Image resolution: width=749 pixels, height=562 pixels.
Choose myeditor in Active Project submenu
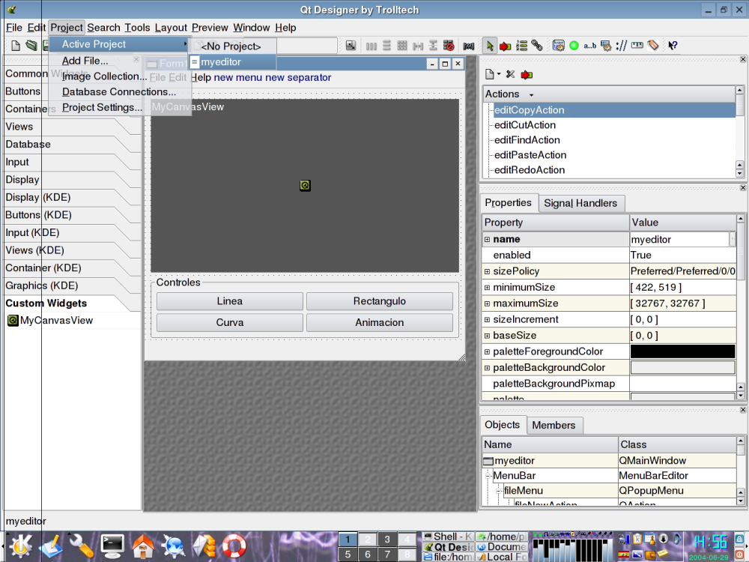tap(233, 61)
